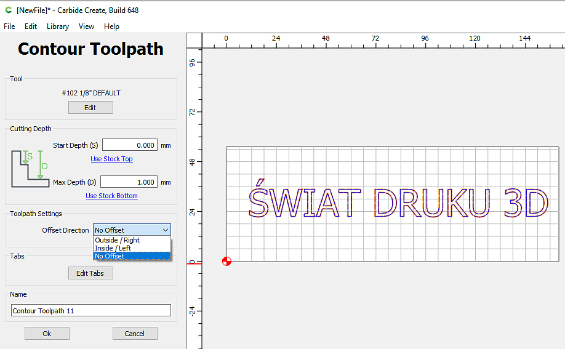Click the Max Depth input field
The height and width of the screenshot is (349, 565).
(129, 182)
